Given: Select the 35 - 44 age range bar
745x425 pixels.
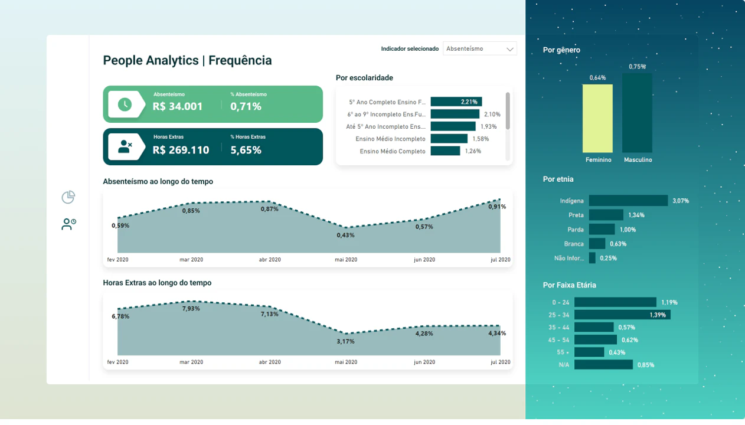Looking at the screenshot, I should (x=594, y=327).
